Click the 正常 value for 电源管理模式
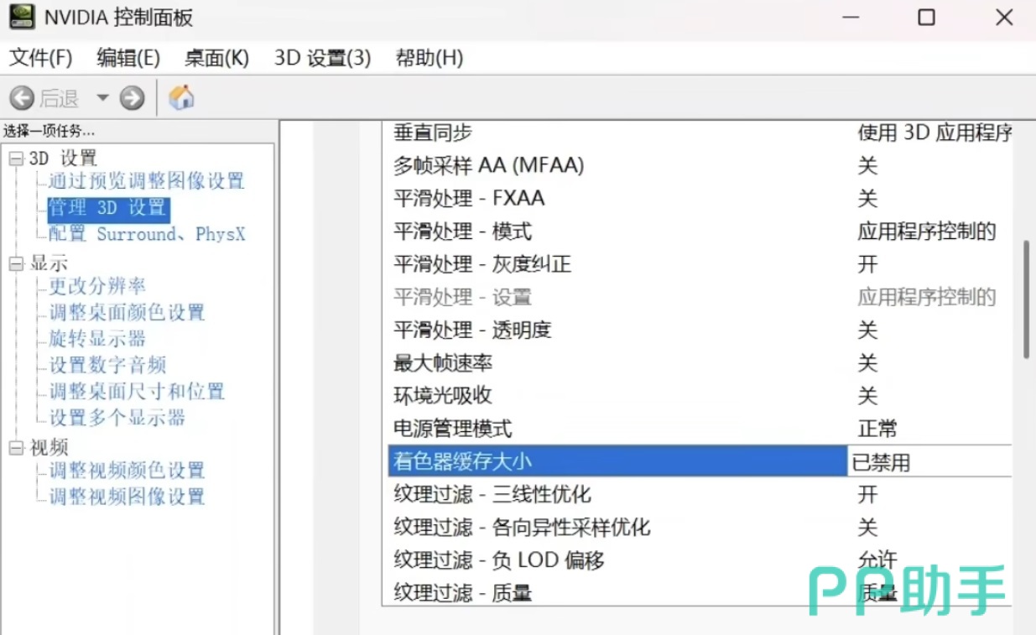The image size is (1036, 635). click(x=877, y=429)
